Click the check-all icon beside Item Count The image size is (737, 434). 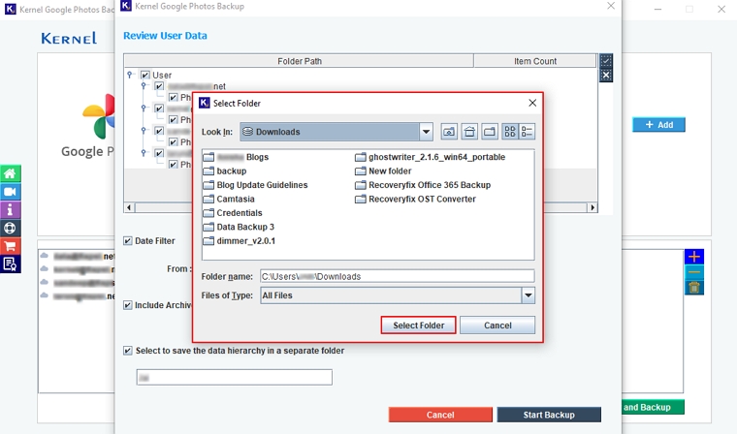click(x=606, y=61)
